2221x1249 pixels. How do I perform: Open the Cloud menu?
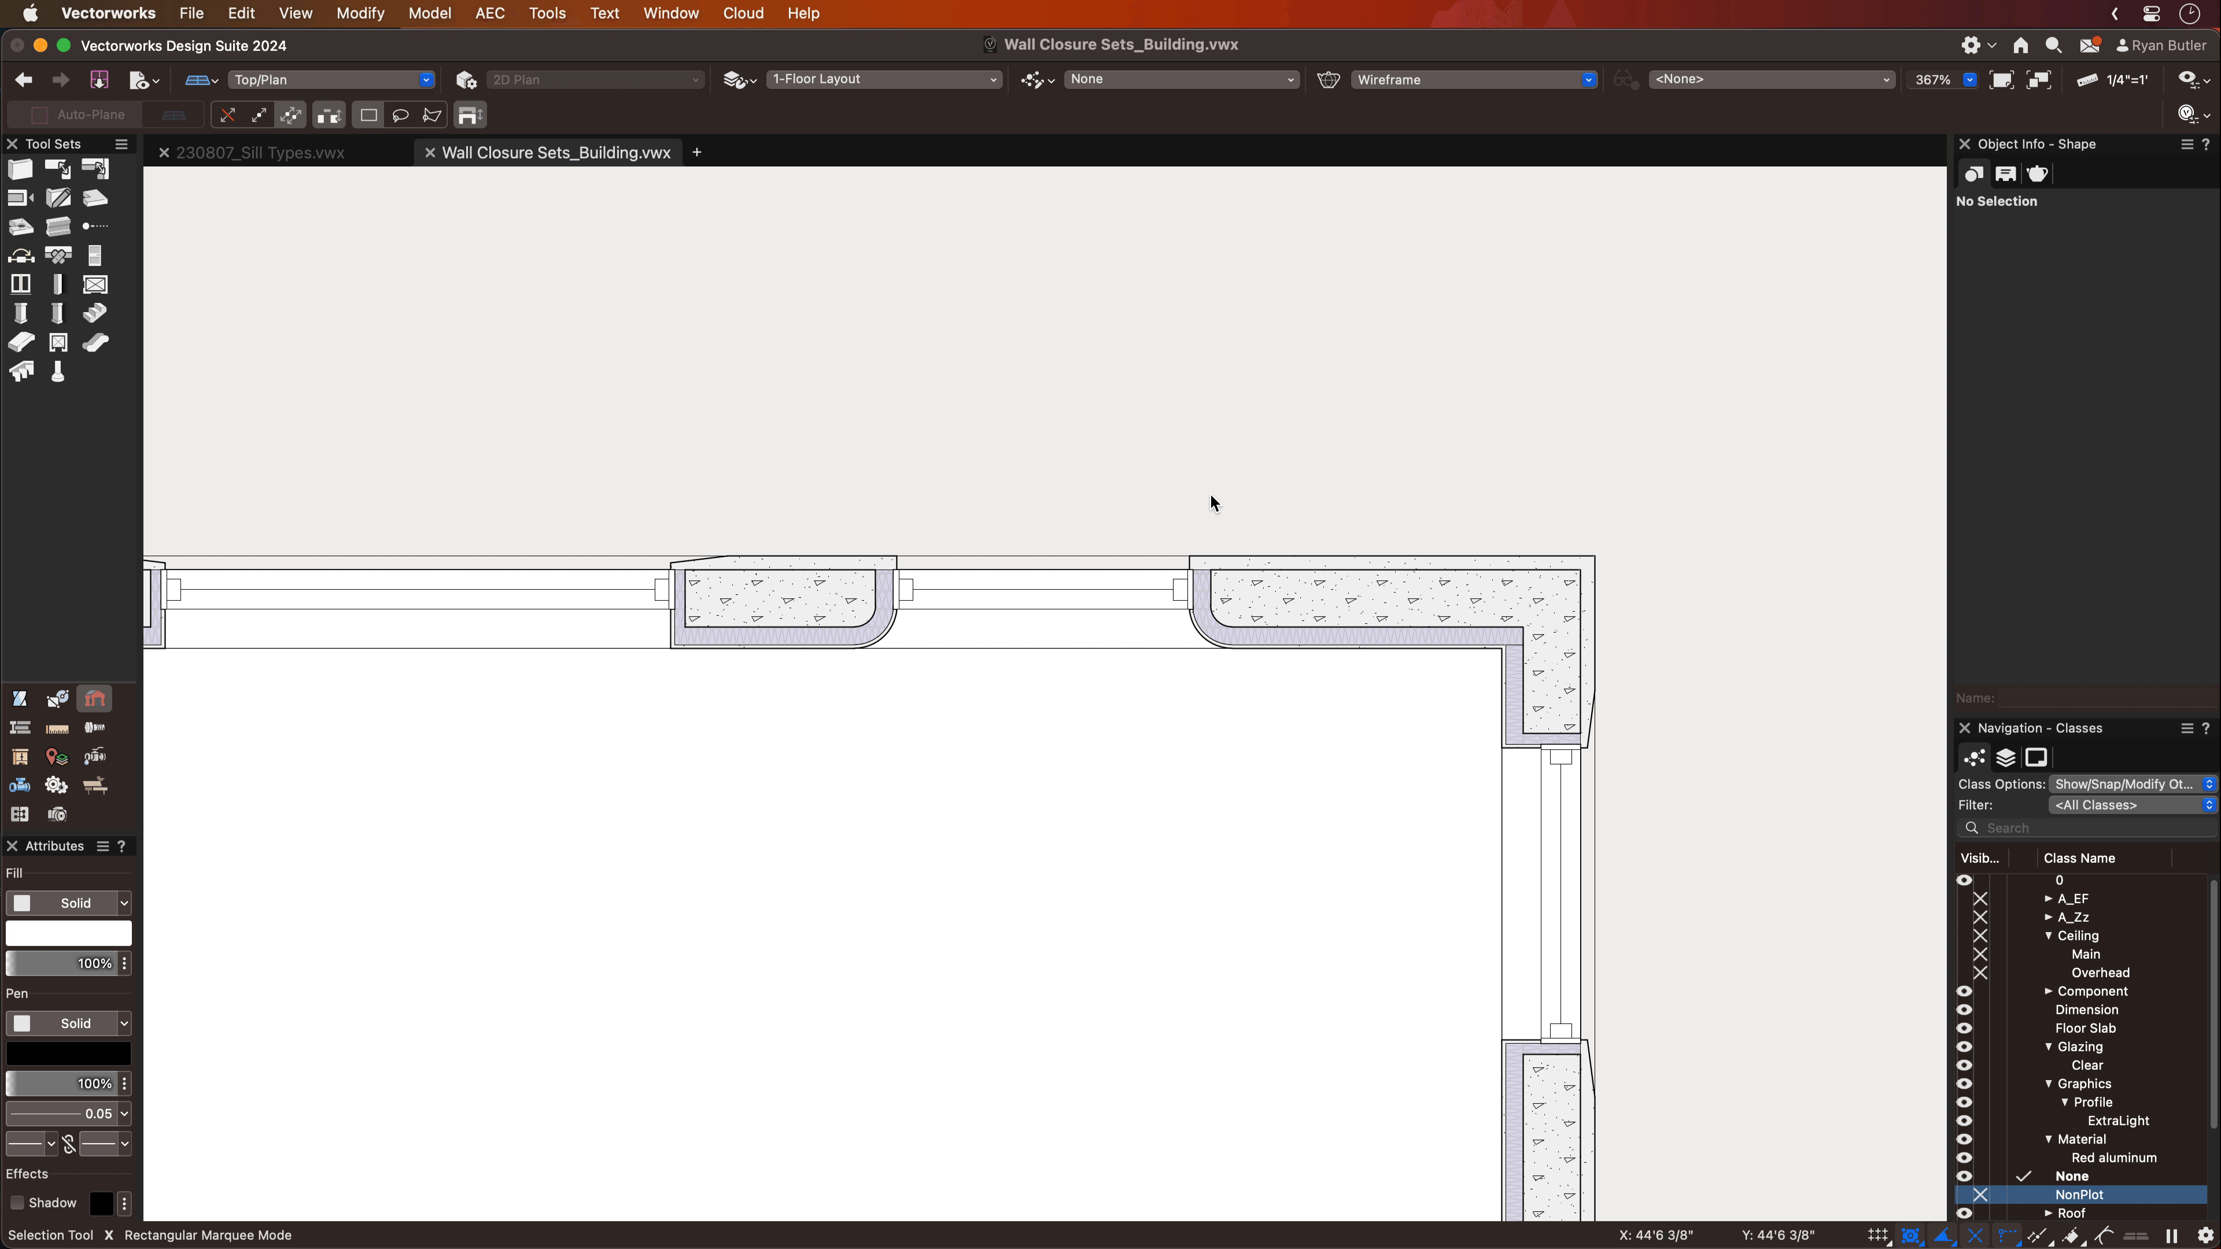[743, 13]
